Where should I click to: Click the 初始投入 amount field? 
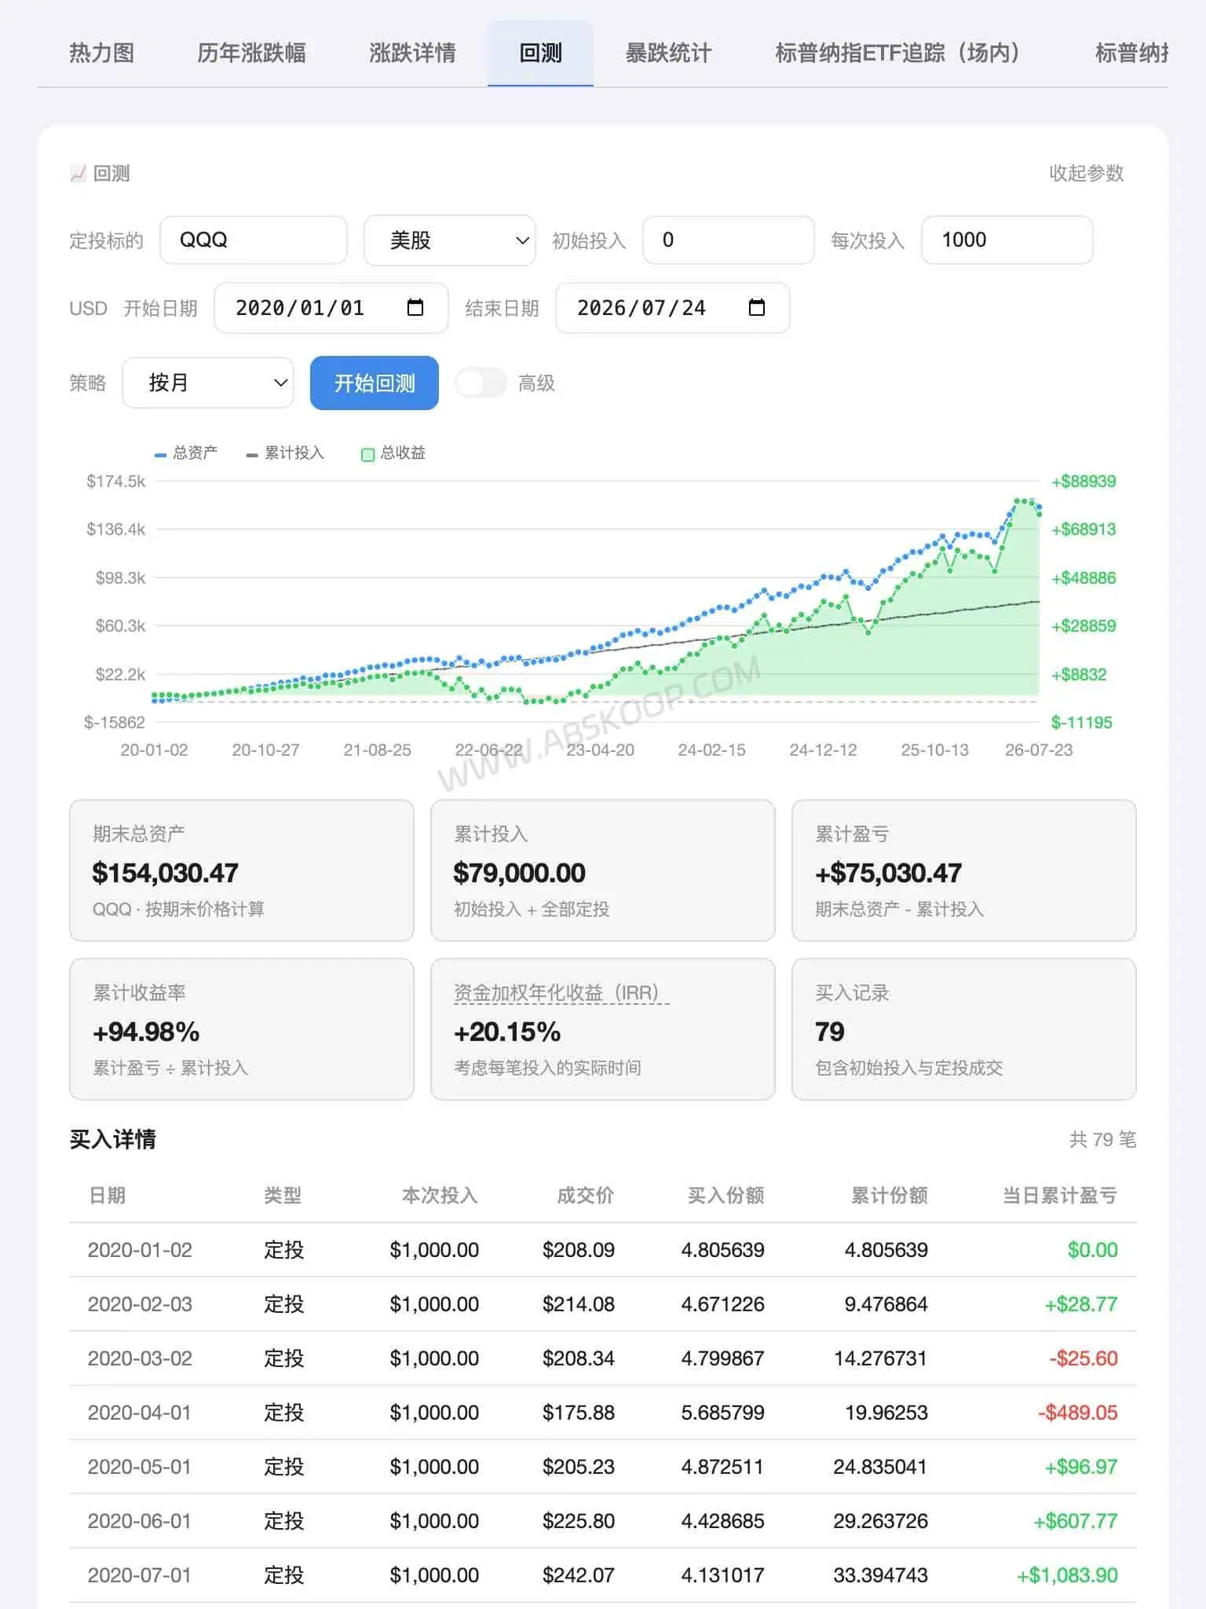(728, 240)
